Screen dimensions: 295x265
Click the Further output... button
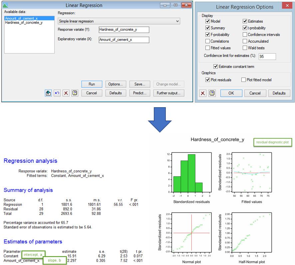point(169,93)
